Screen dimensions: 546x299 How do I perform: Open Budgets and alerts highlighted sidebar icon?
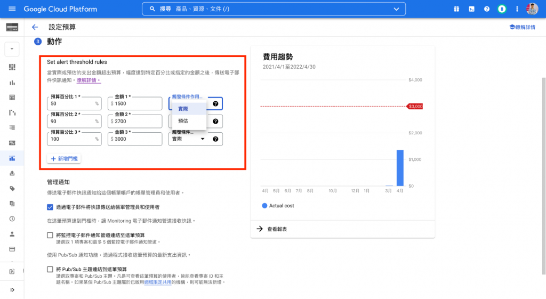click(x=12, y=158)
